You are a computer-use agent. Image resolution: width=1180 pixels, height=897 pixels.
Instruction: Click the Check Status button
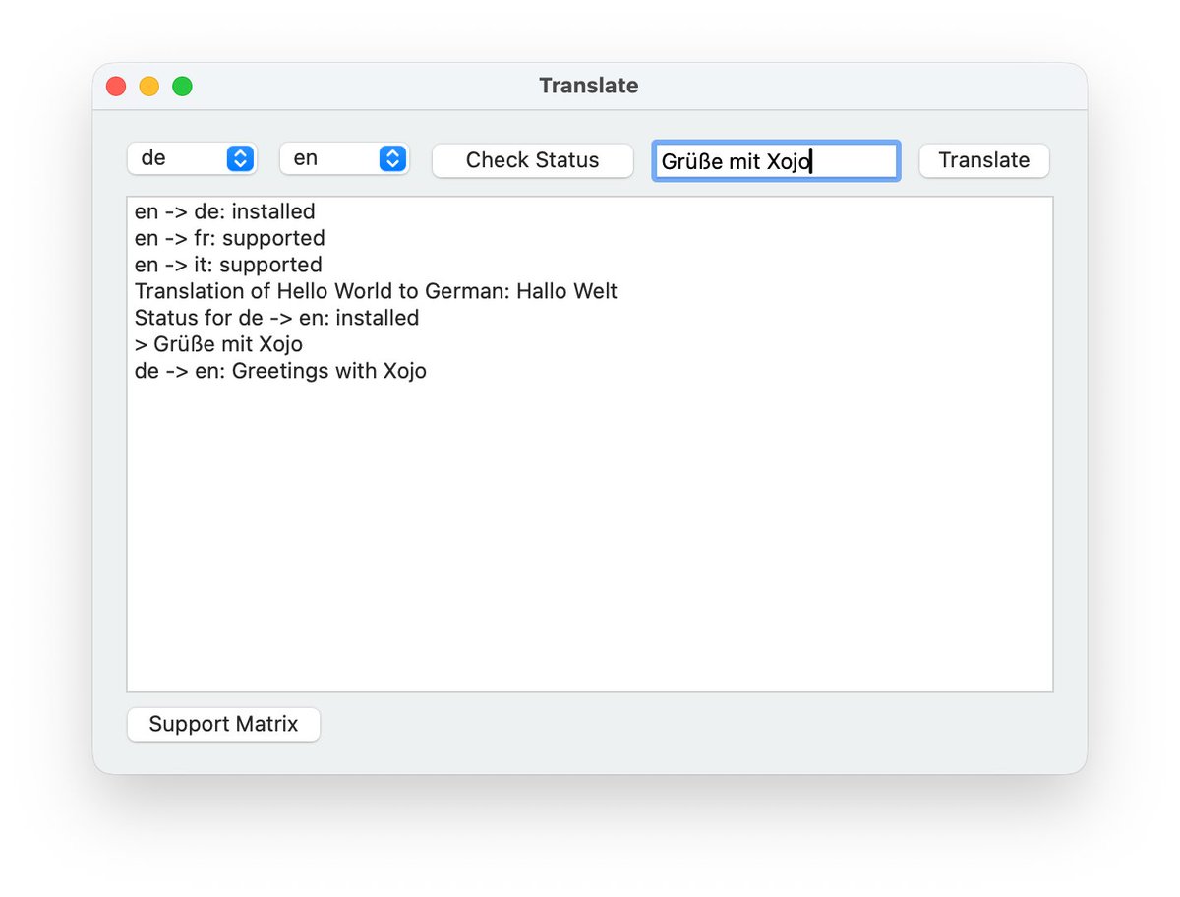[x=532, y=160]
